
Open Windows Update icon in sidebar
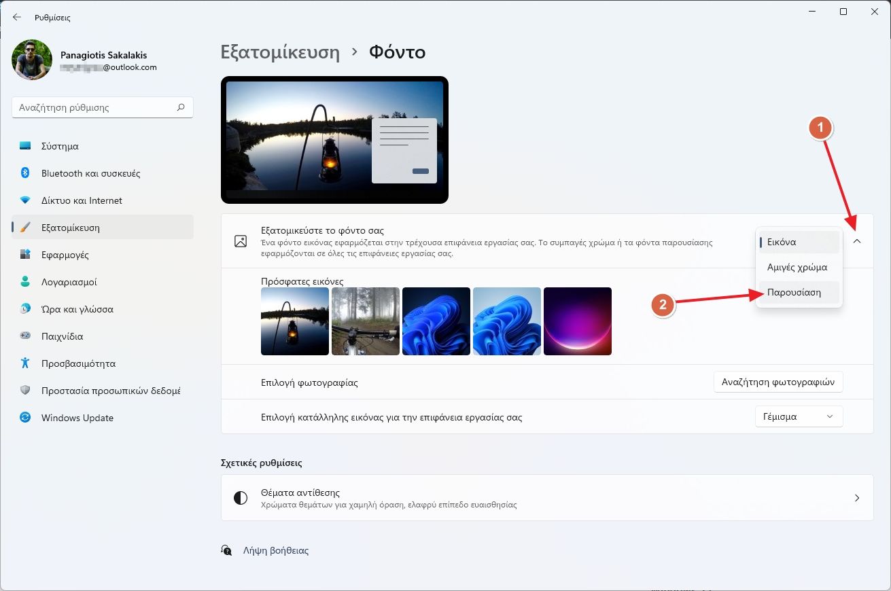pyautogui.click(x=25, y=418)
